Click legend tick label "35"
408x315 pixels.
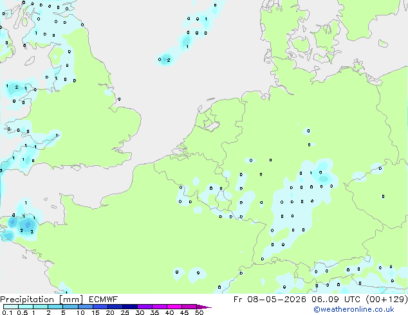point(154,312)
